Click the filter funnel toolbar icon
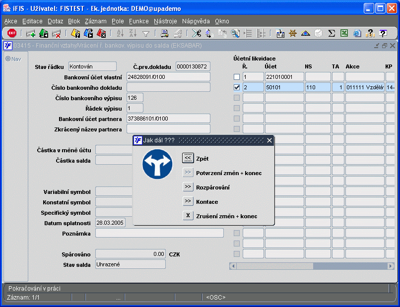 pyautogui.click(x=146, y=33)
